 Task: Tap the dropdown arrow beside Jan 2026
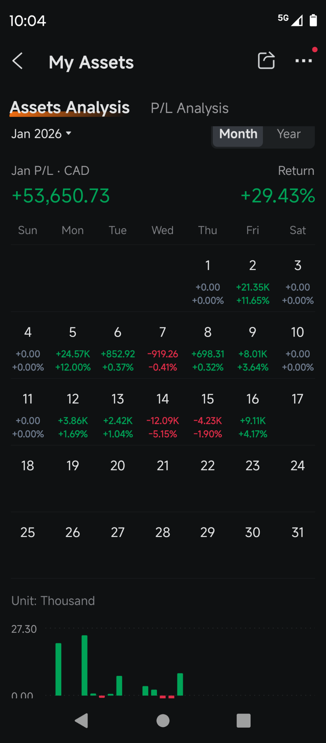coord(69,134)
